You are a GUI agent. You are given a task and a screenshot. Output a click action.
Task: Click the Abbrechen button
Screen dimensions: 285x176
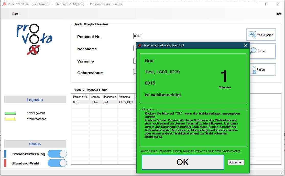pyautogui.click(x=236, y=162)
